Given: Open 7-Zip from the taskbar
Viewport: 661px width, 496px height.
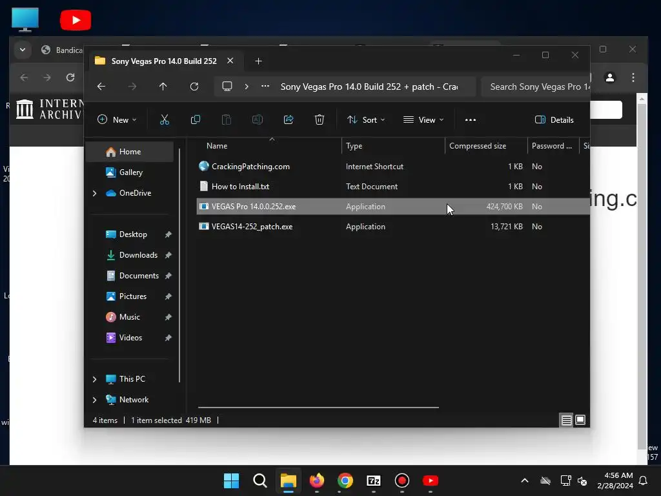Looking at the screenshot, I should click(x=374, y=480).
